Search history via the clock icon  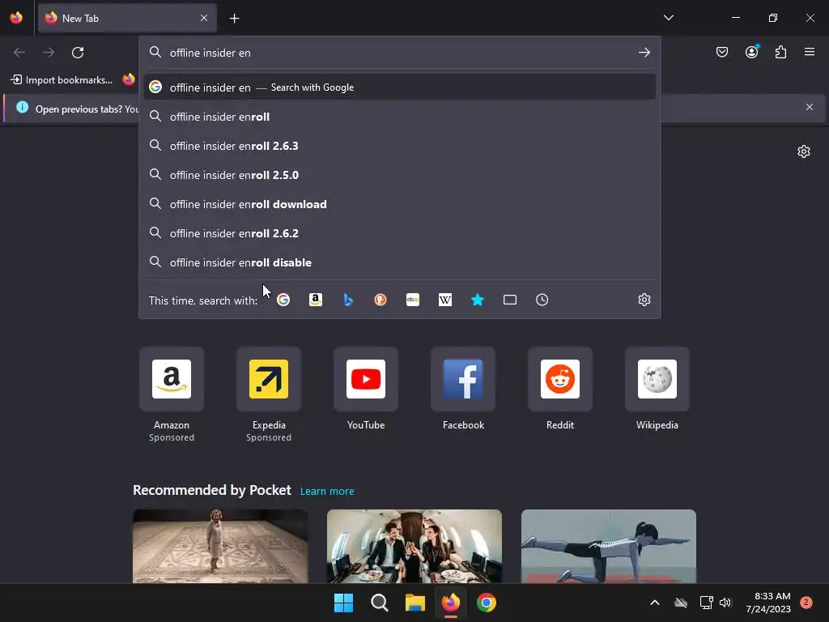(542, 300)
